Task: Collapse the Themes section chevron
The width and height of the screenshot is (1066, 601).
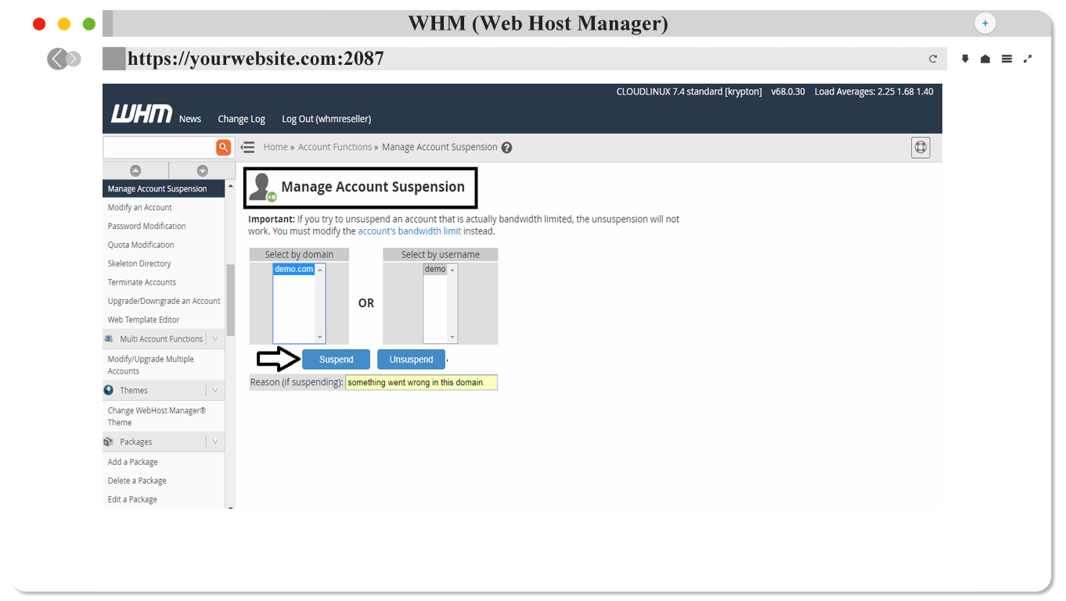Action: (215, 390)
